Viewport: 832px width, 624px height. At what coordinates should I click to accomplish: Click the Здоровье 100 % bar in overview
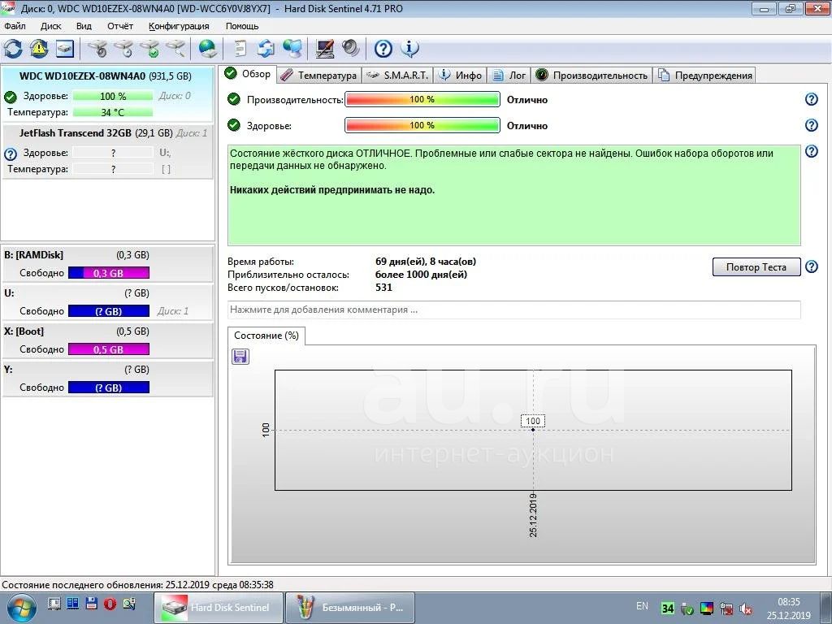[422, 125]
